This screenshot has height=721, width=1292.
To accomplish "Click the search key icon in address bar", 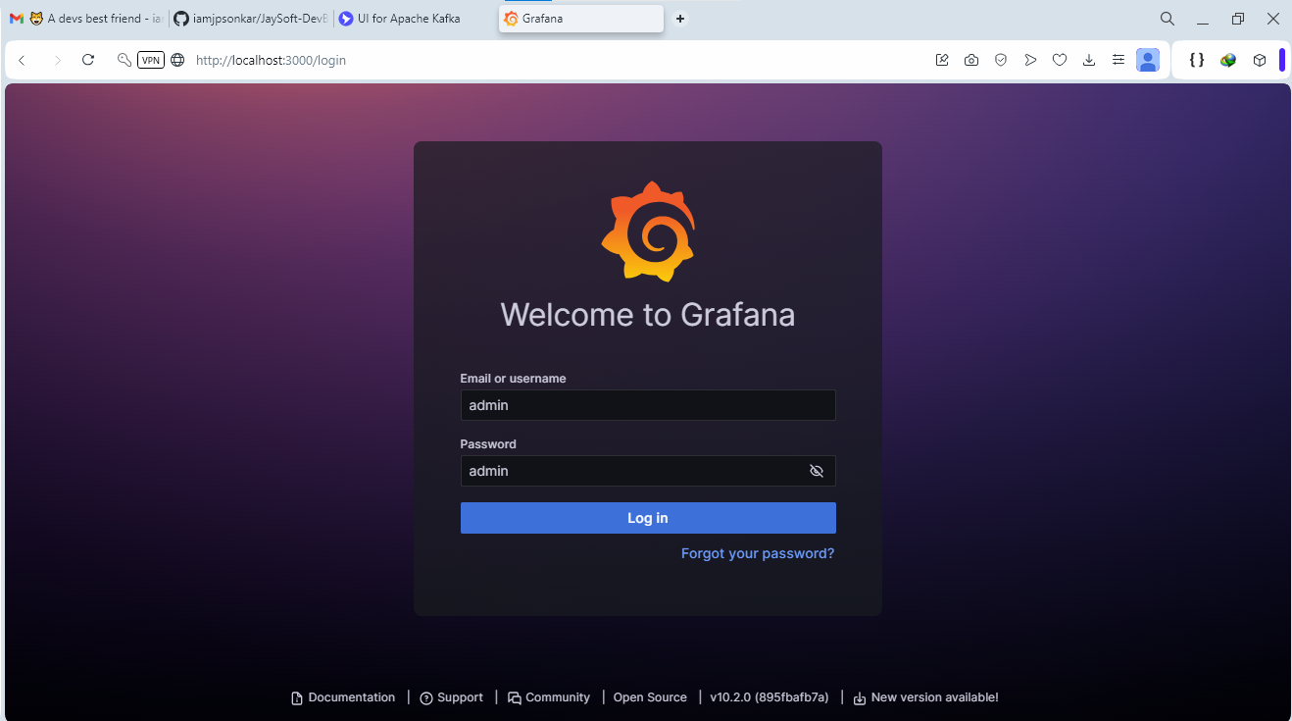I will pos(124,60).
